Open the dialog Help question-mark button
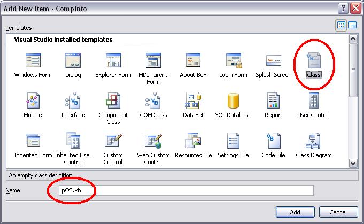Screen dimensions: 364x224 [343, 9]
